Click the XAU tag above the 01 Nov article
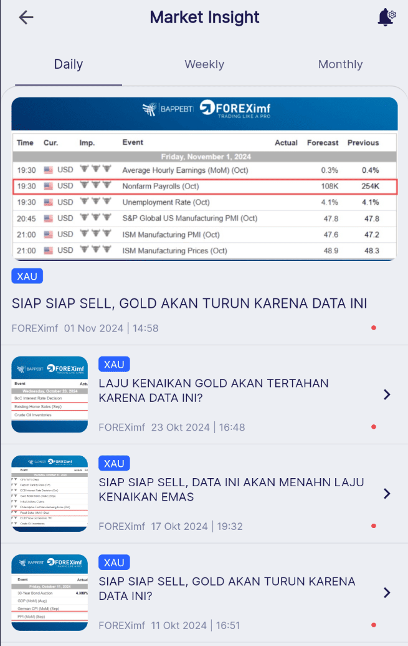Screen dimensions: 408x646 pyautogui.click(x=27, y=277)
